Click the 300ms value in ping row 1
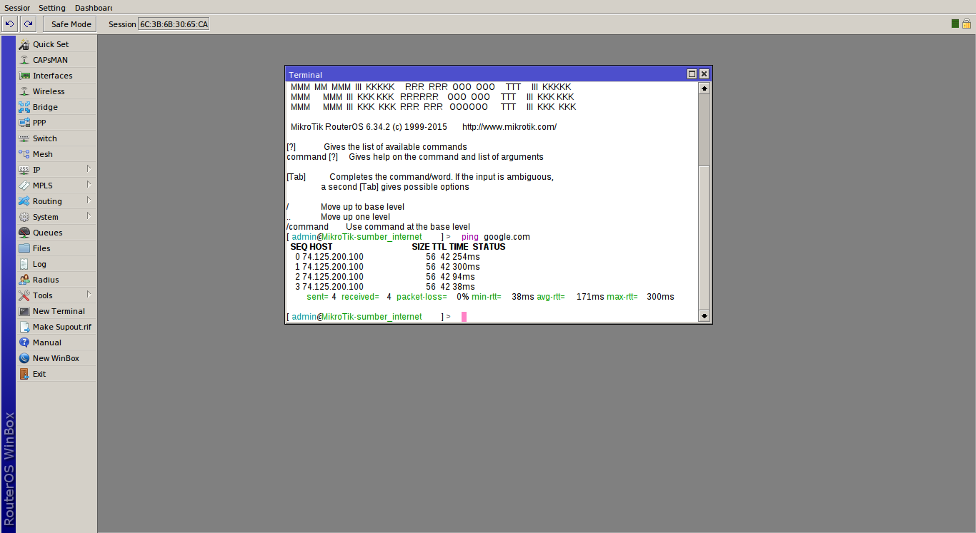 coord(466,267)
